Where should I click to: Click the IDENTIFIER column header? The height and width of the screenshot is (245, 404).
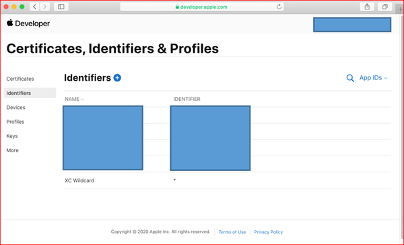[187, 99]
